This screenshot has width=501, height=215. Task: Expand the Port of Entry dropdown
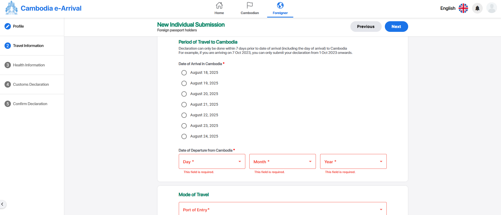(x=282, y=209)
